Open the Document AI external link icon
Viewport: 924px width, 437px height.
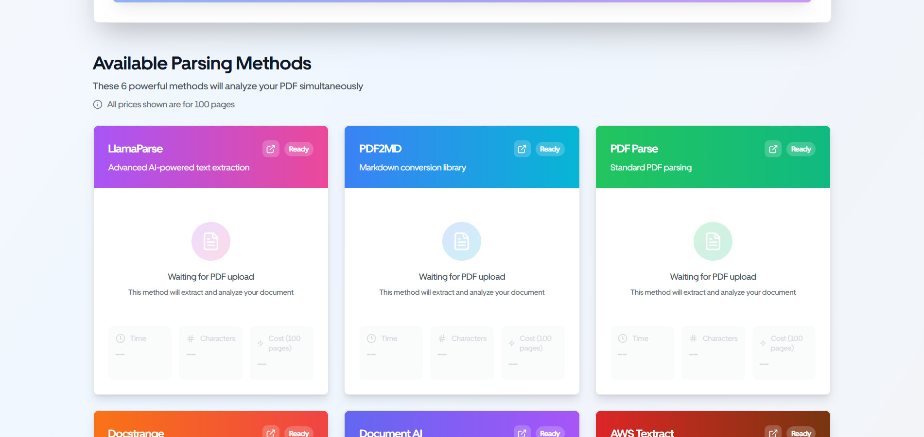pyautogui.click(x=522, y=433)
